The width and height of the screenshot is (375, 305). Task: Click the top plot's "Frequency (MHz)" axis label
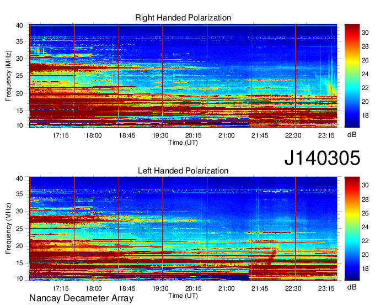(8, 76)
